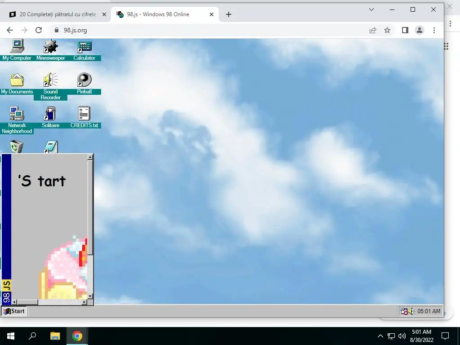Open a new browser tab
The image size is (460, 345).
point(229,14)
